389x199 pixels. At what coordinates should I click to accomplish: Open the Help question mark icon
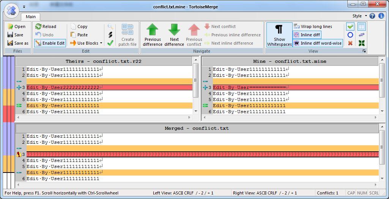pyautogui.click(x=372, y=16)
